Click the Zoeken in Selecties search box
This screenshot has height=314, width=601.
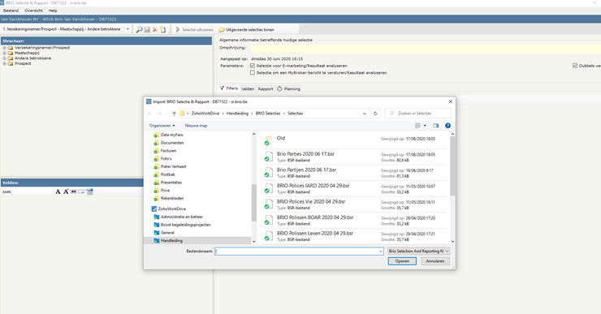click(x=418, y=114)
